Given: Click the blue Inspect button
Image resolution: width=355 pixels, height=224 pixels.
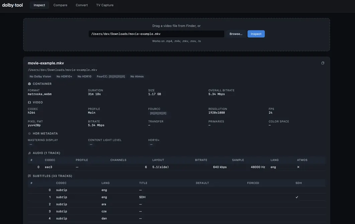Looking at the screenshot, I should [x=256, y=34].
